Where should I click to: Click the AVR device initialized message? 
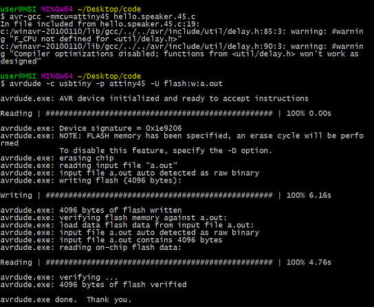(154, 98)
